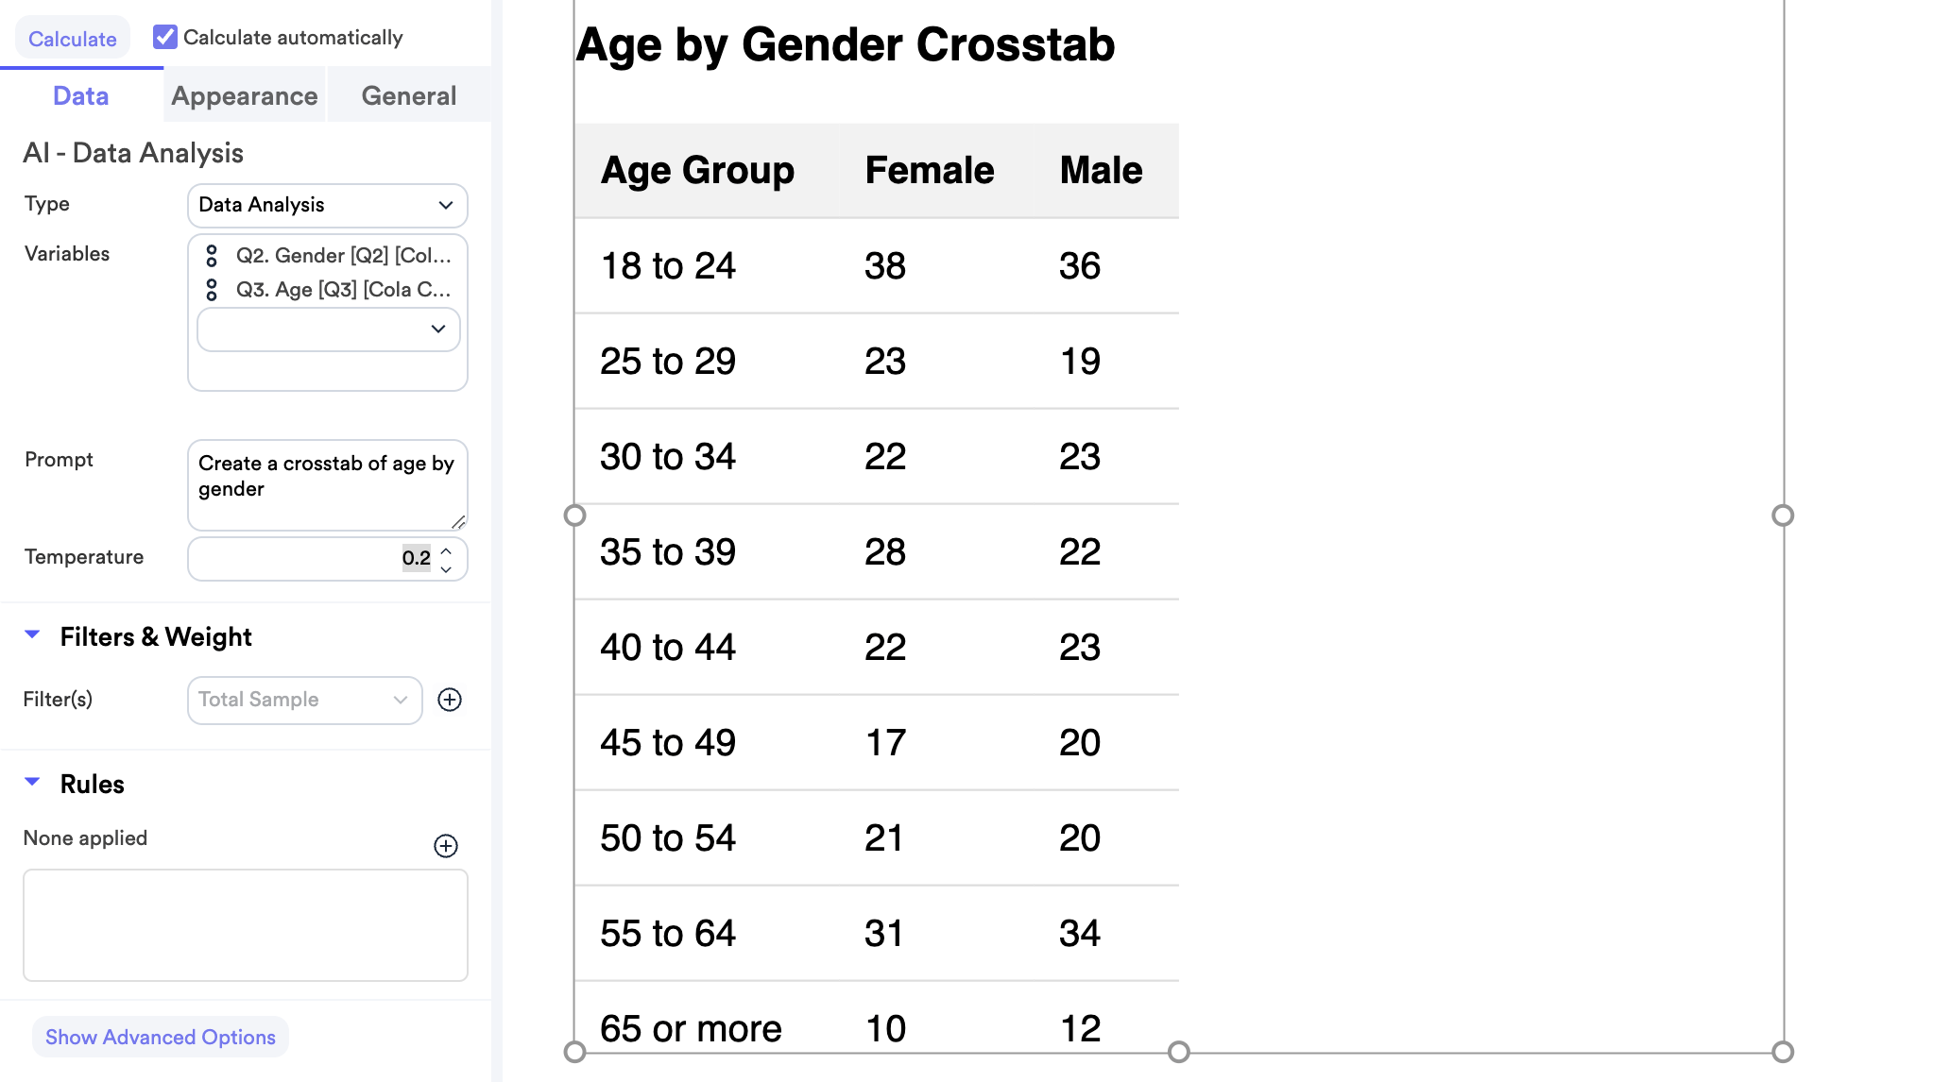
Task: Click the prompt box resize grip
Action: 458,521
